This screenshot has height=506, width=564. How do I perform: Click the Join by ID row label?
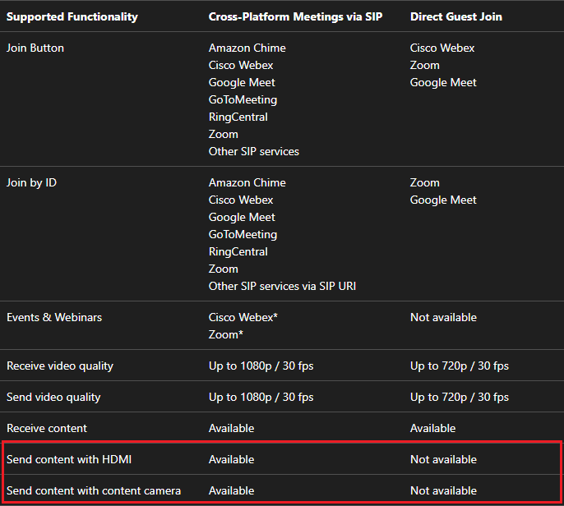(x=31, y=182)
